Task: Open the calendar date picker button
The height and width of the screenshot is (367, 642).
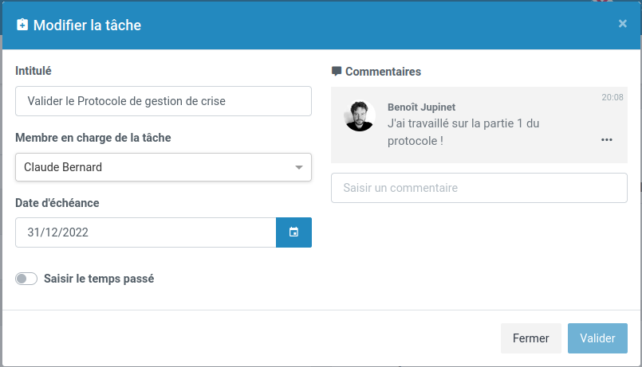Action: 293,232
